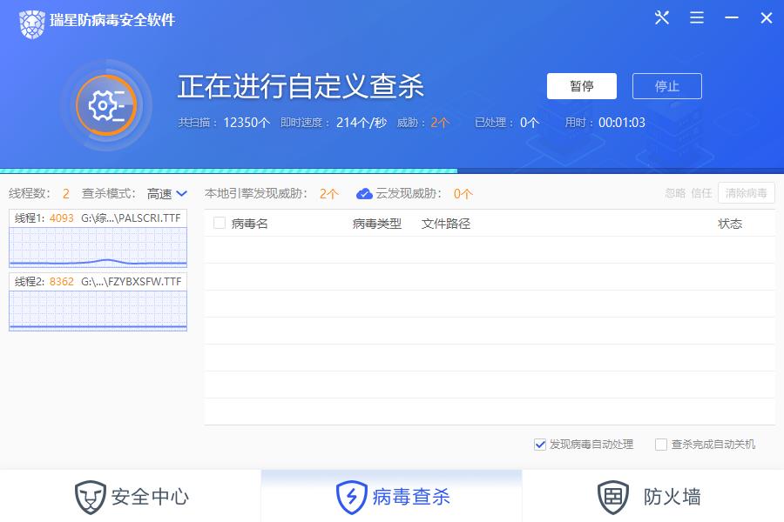Click the 信任 link
This screenshot has height=522, width=784.
coord(701,193)
